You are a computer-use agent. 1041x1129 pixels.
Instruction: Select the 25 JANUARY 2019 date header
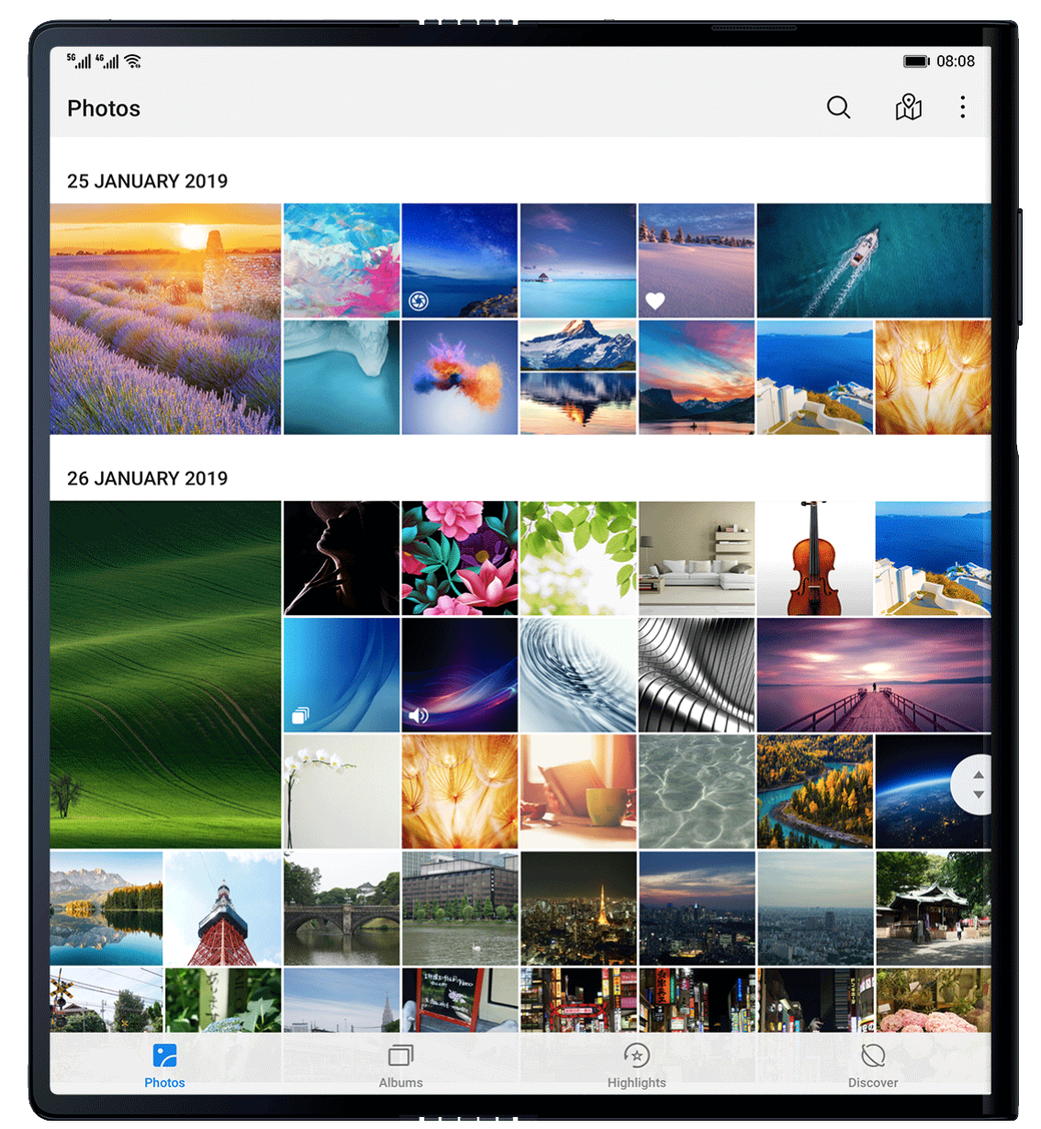[x=147, y=181]
